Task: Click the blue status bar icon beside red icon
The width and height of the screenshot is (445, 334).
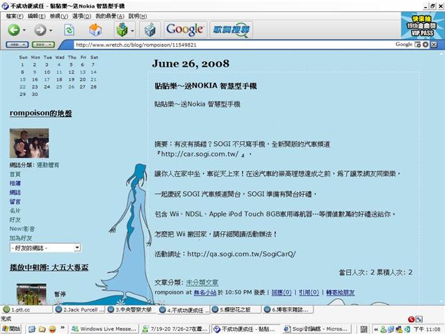Action: [x=419, y=319]
